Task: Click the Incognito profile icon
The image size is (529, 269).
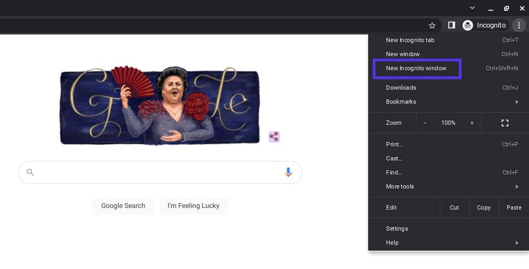Action: [468, 25]
